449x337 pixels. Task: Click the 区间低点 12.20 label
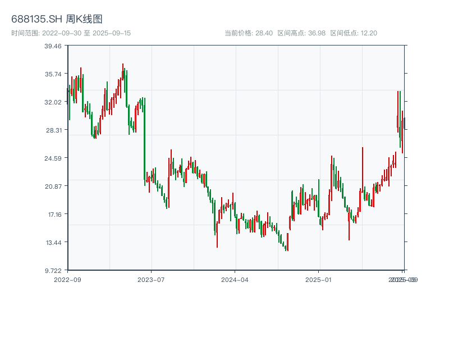354,33
